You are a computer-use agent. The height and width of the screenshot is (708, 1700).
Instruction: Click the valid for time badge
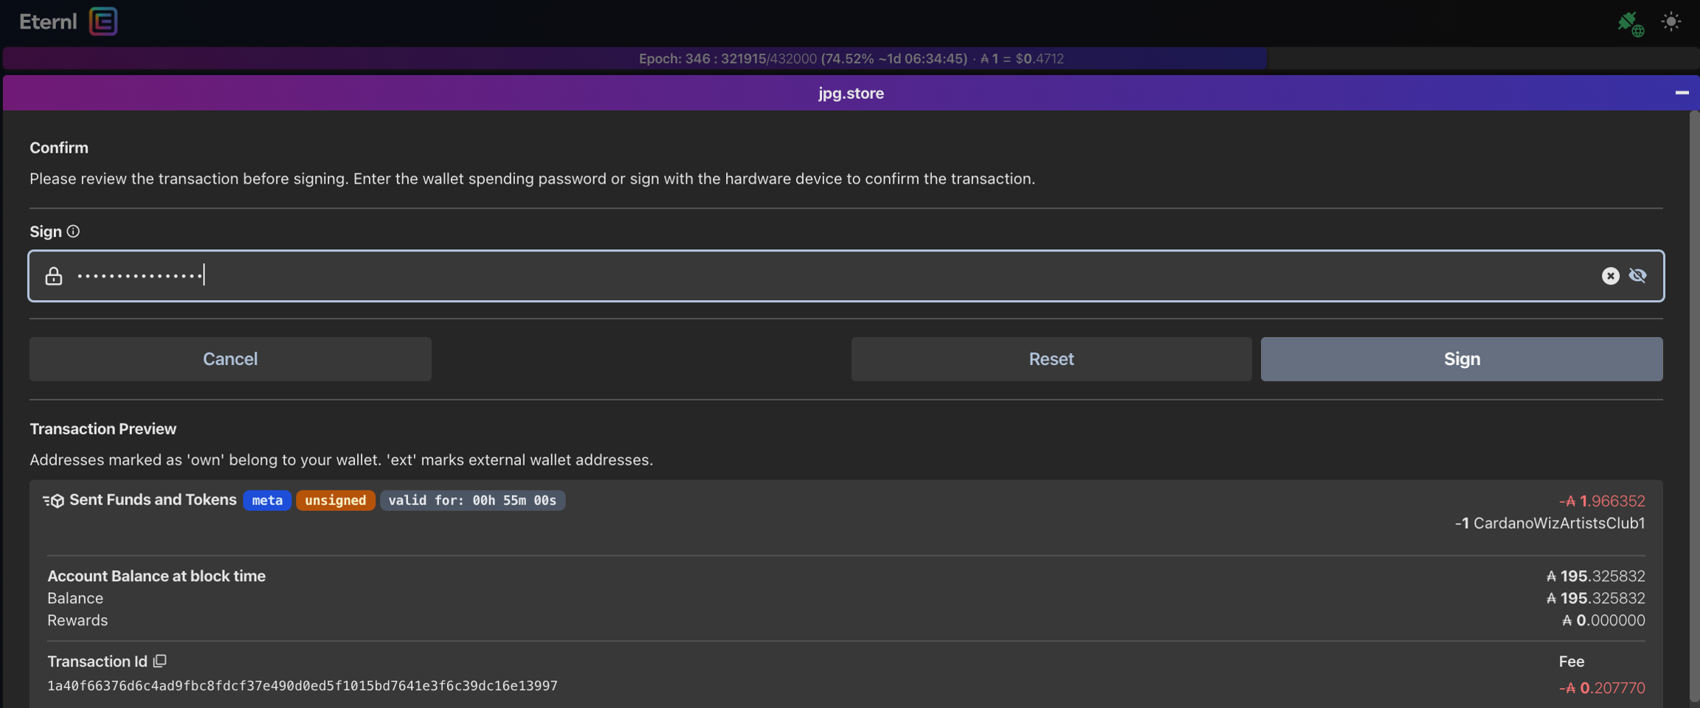click(472, 501)
